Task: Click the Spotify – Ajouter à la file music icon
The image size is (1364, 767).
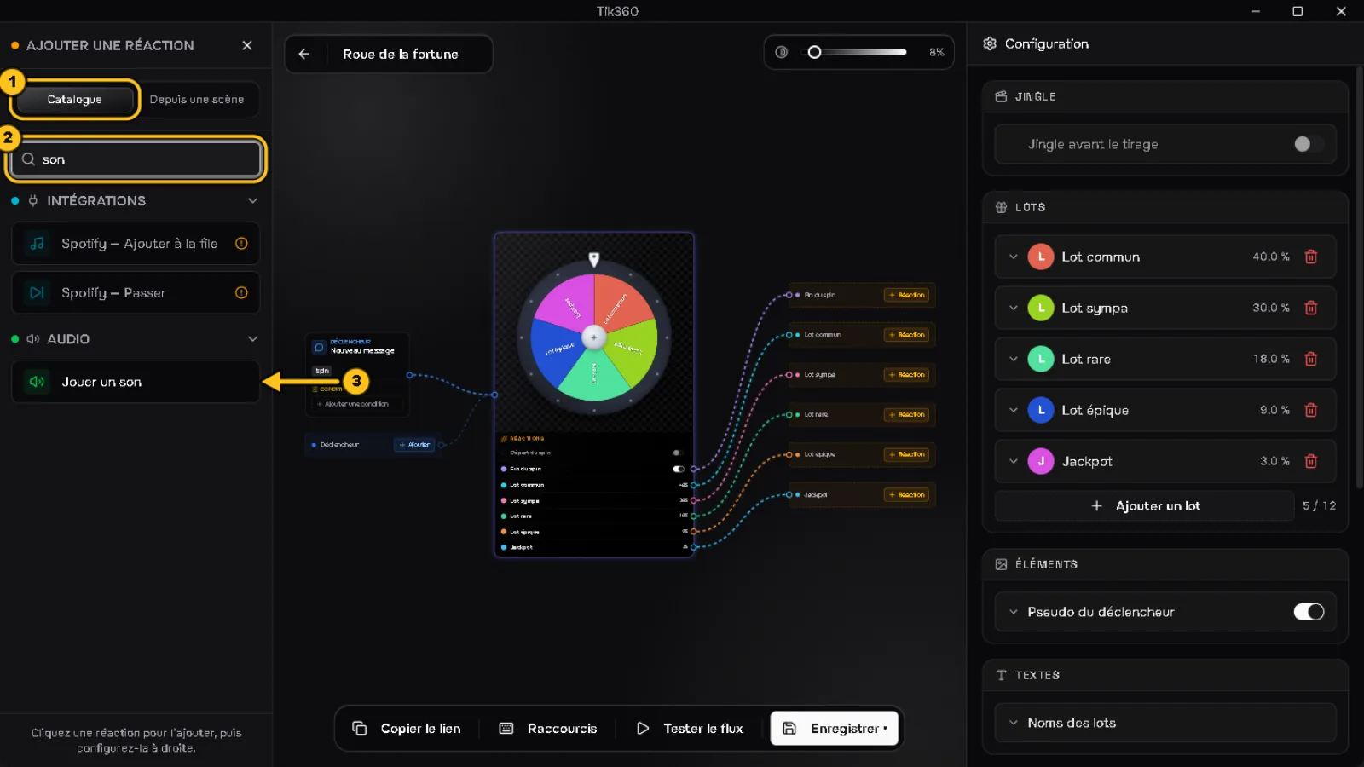Action: pyautogui.click(x=38, y=244)
